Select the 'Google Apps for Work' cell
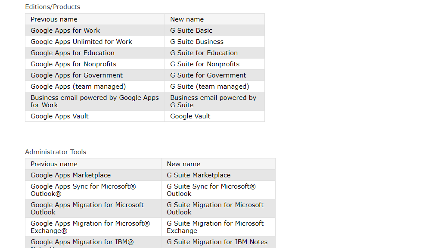This screenshot has height=248, width=441. point(95,31)
